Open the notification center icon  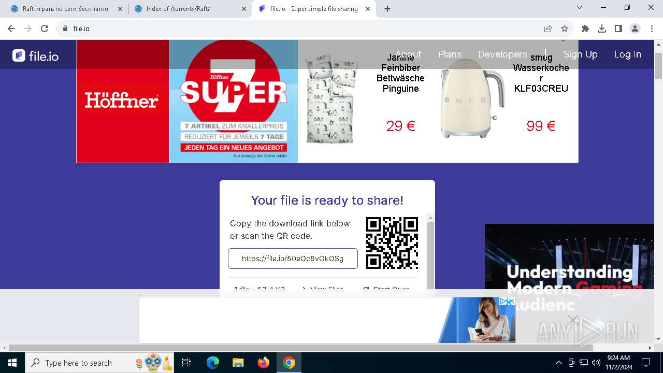click(646, 363)
